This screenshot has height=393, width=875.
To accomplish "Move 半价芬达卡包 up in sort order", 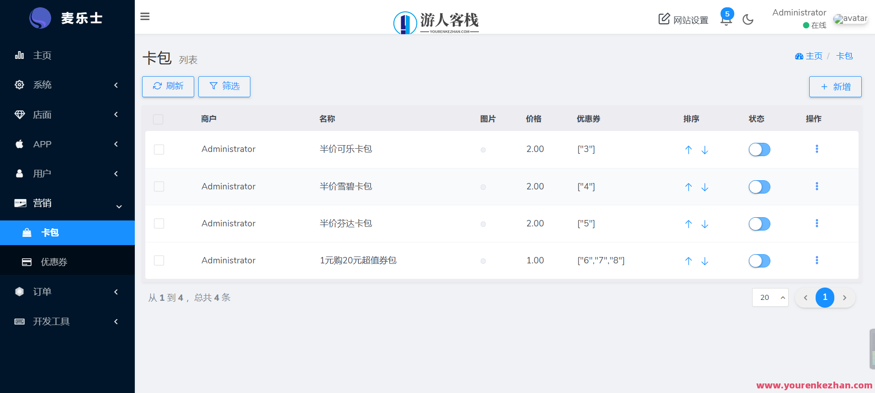I will click(689, 224).
